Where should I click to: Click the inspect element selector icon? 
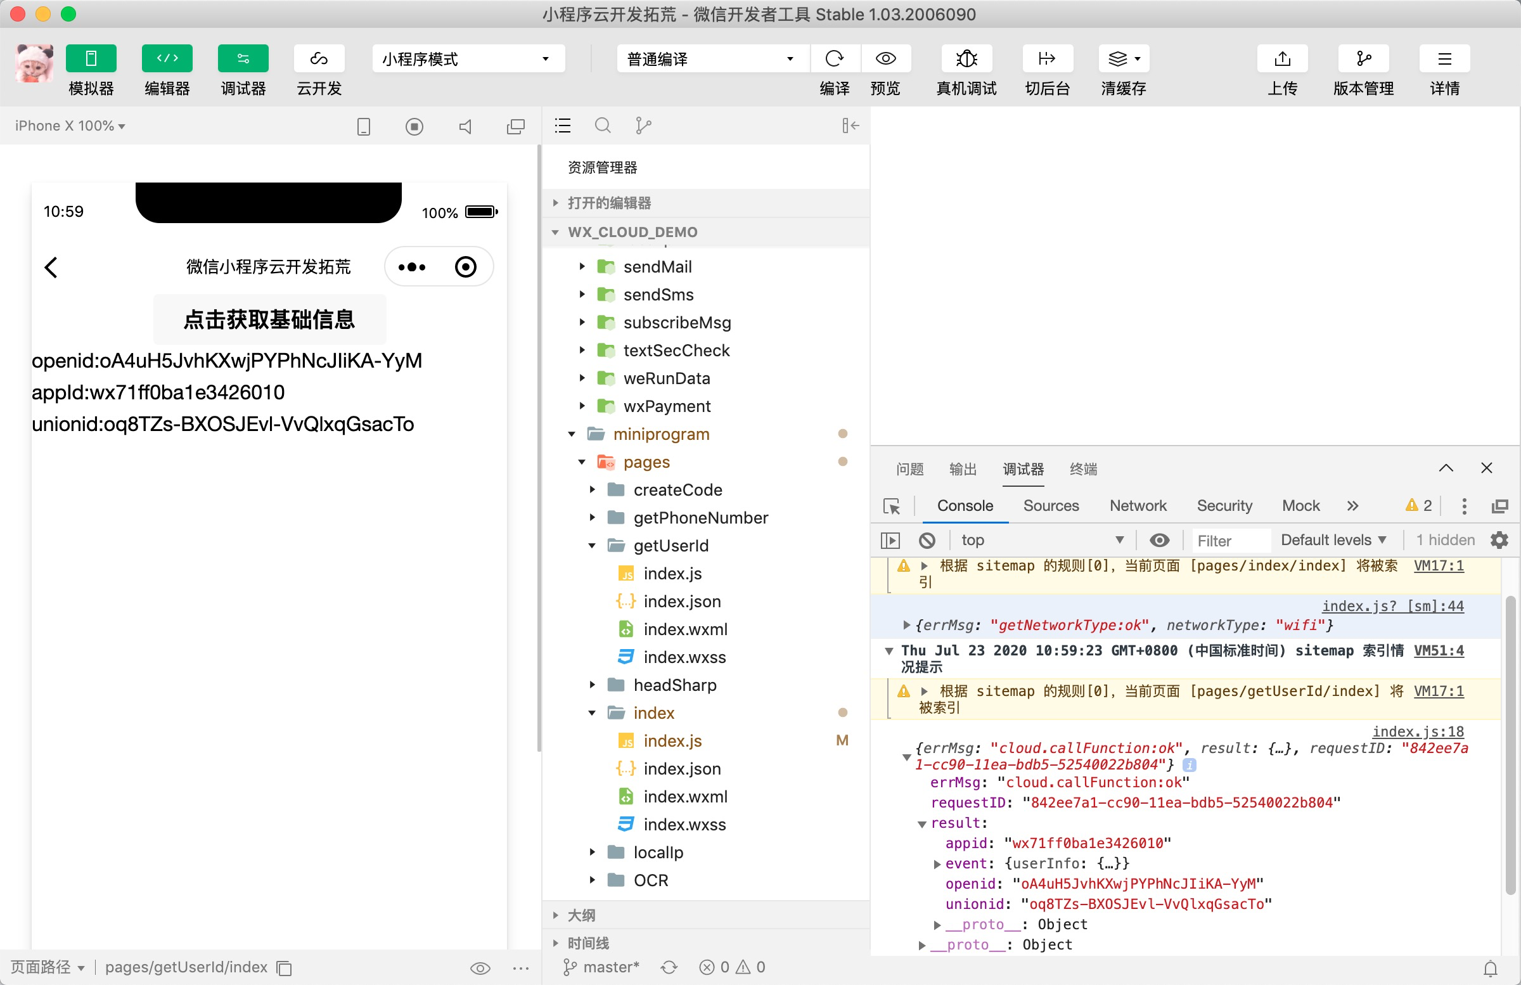[891, 506]
